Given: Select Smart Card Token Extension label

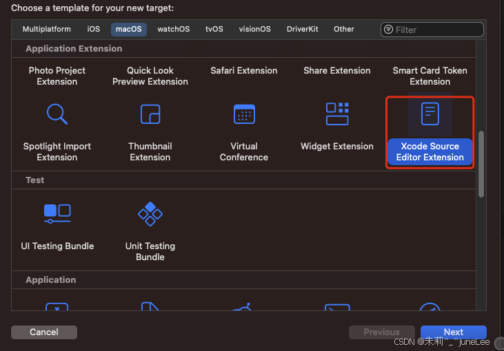Looking at the screenshot, I should click(430, 76).
